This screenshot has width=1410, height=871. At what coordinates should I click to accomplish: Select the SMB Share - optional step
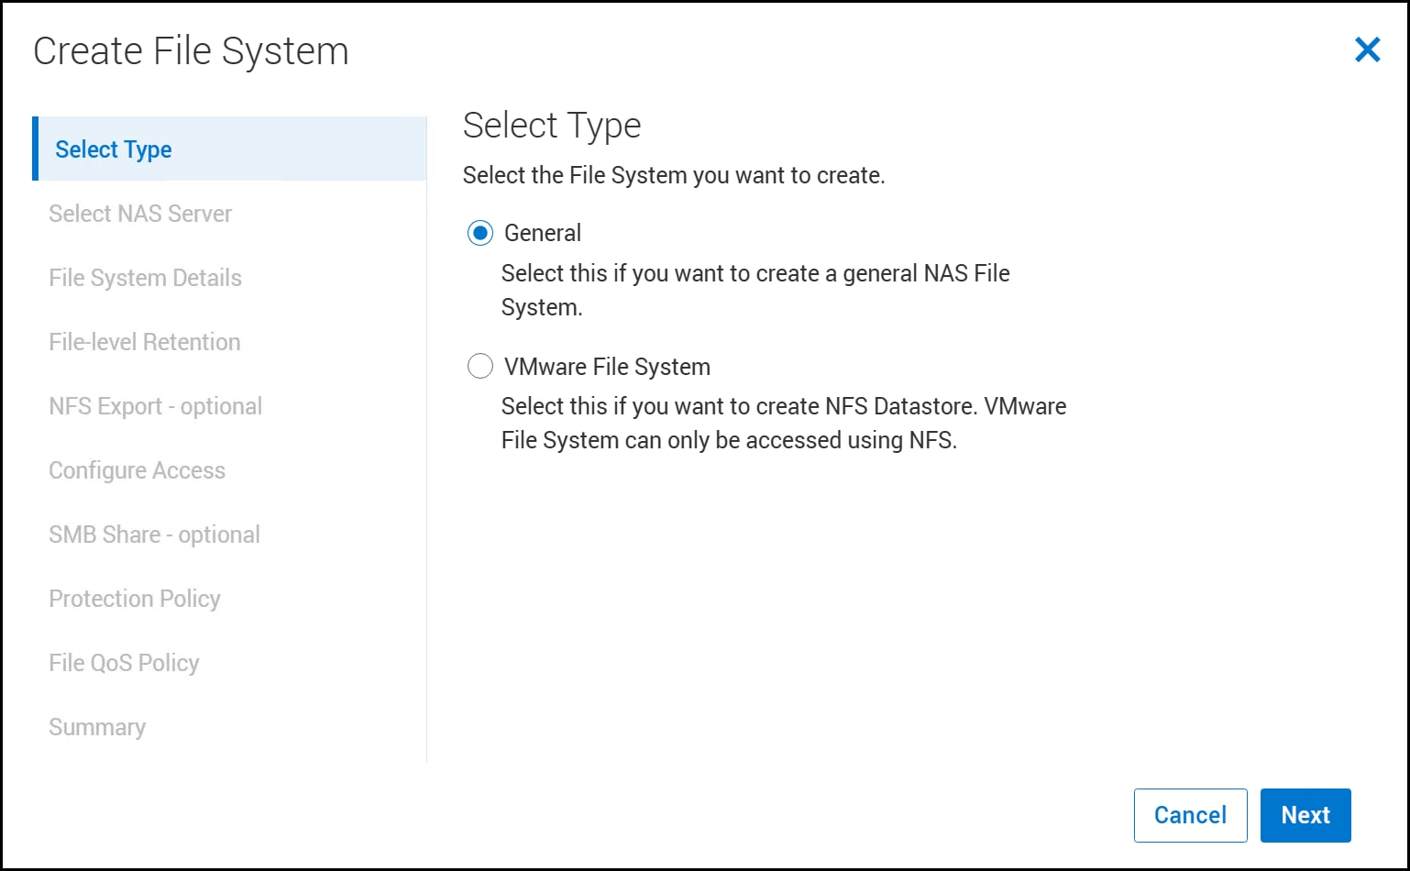pyautogui.click(x=154, y=535)
